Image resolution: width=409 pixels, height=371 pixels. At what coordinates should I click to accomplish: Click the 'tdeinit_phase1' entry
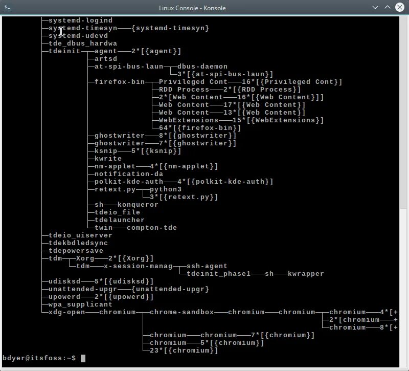(218, 274)
